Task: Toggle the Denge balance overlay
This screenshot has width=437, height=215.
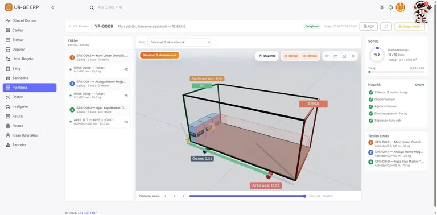Action: [x=291, y=56]
